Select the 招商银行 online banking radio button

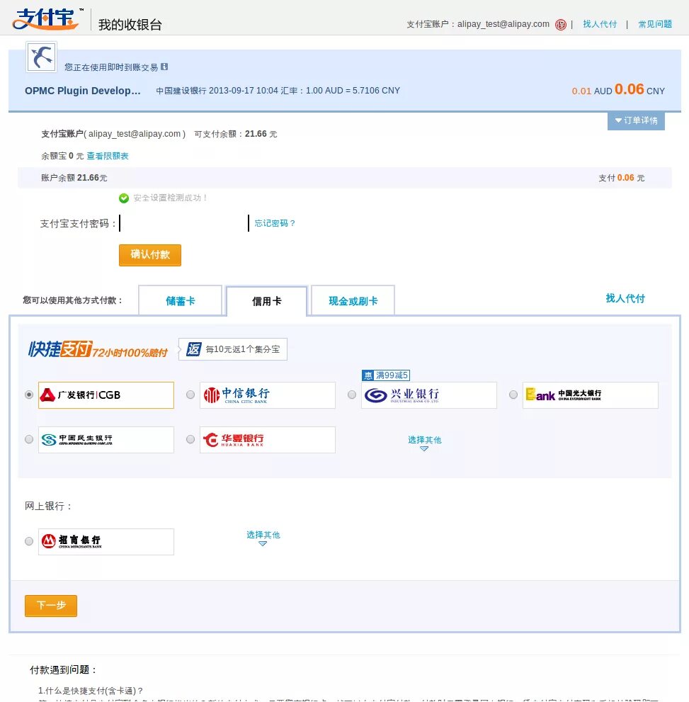[29, 541]
